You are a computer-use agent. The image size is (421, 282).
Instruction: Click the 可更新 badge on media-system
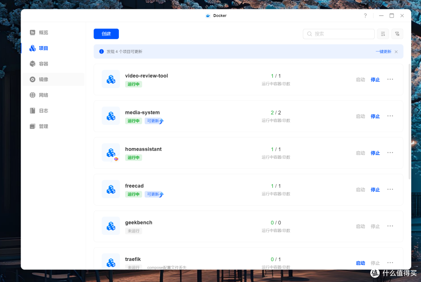[x=154, y=121]
